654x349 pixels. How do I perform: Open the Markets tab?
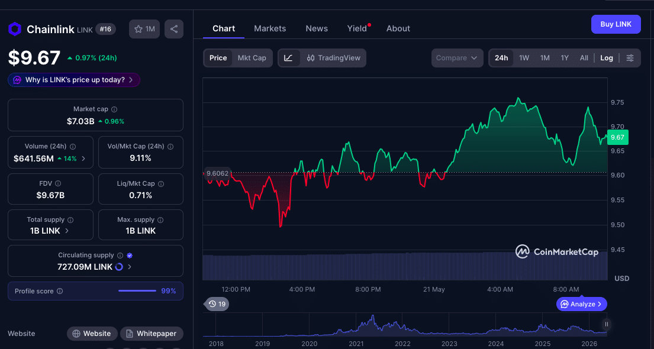(270, 28)
